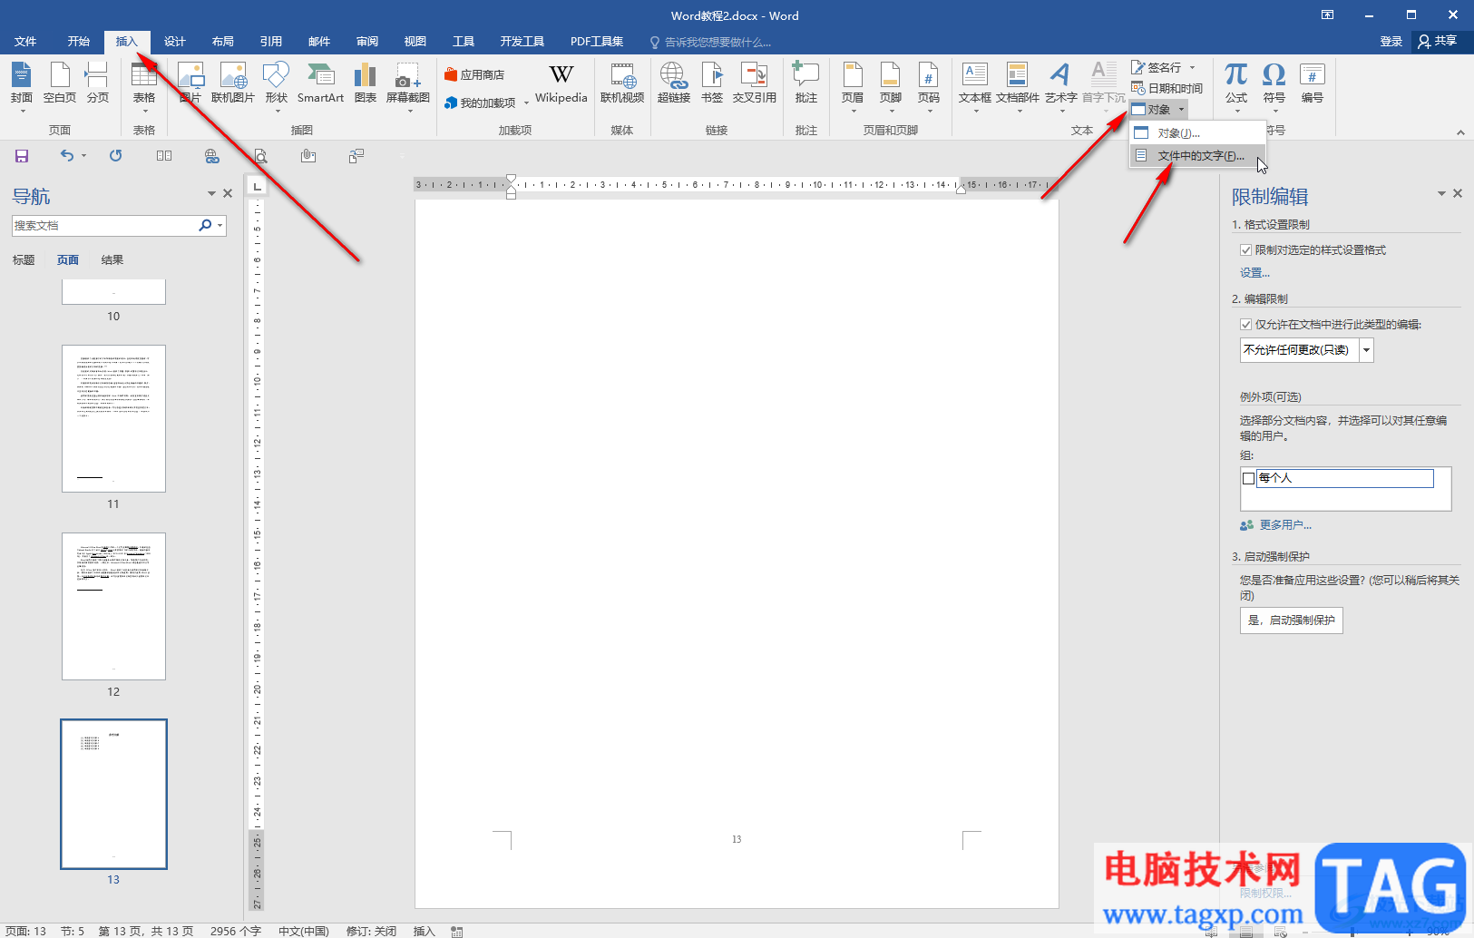The width and height of the screenshot is (1474, 938).
Task: Insert a text box (文本框)
Action: pos(975,87)
